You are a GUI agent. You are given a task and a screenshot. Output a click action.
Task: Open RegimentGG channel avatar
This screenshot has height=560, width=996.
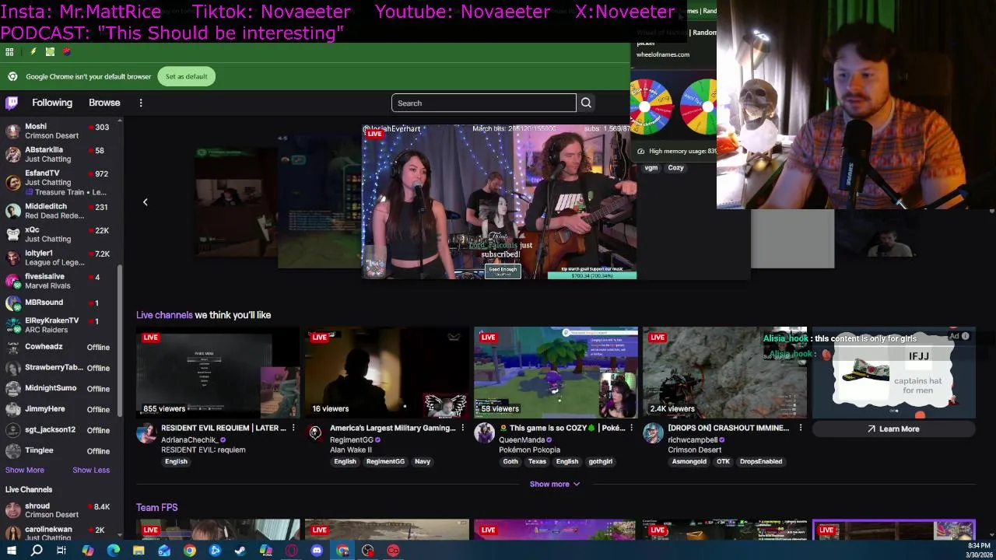[315, 433]
